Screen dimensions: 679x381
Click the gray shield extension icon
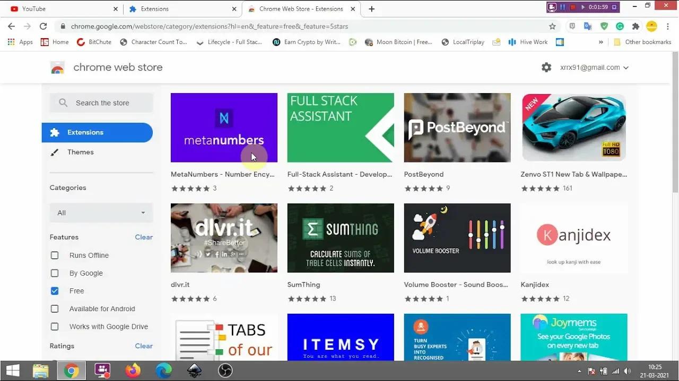click(572, 26)
